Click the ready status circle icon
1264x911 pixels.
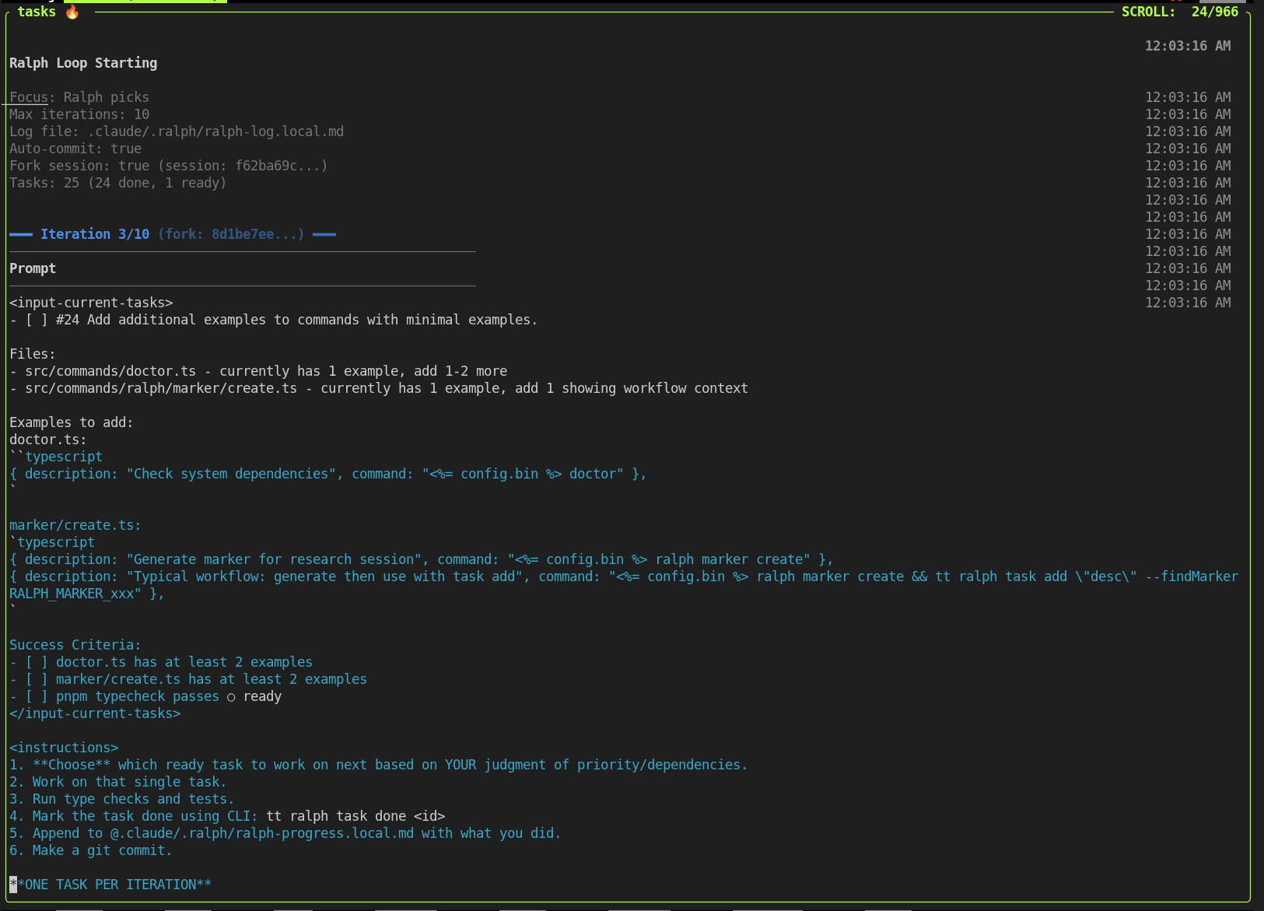(x=231, y=697)
